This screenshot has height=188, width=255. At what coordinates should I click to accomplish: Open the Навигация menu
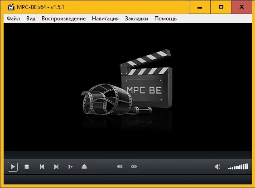105,19
